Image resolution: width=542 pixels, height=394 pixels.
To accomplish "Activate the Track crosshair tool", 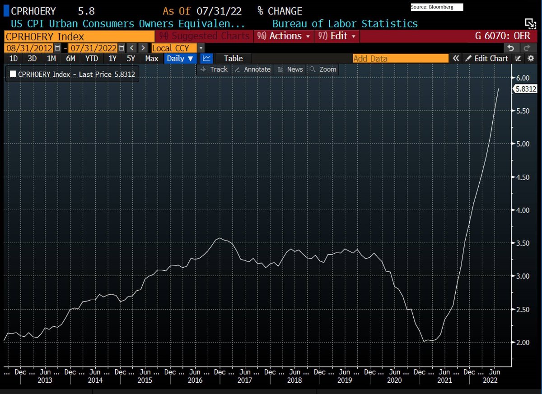I will click(x=214, y=69).
